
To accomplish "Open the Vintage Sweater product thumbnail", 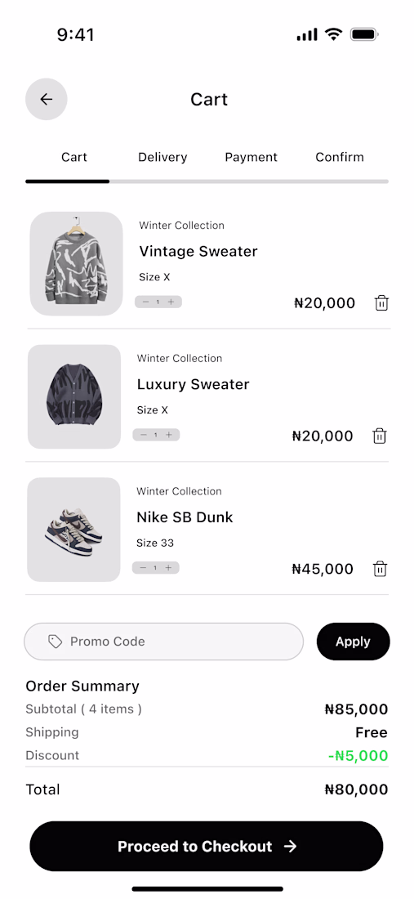I will 77,264.
